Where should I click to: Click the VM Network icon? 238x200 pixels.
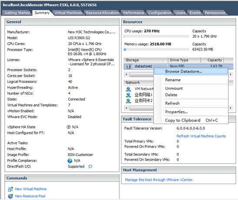click(129, 89)
